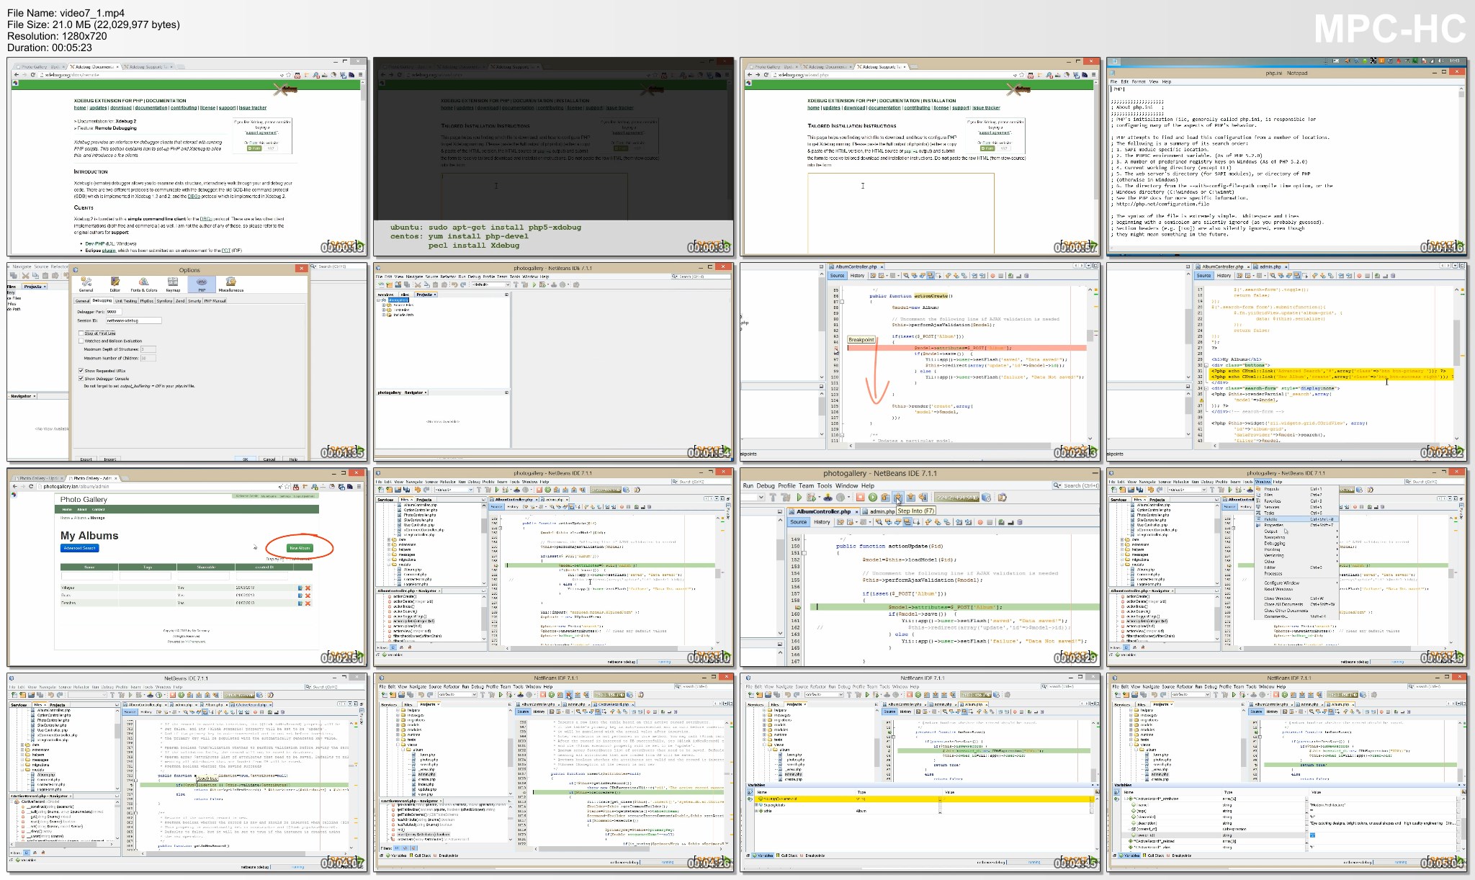This screenshot has width=1475, height=880.
Task: Click browser back arrow in 00:02:51 frame
Action: click(14, 486)
